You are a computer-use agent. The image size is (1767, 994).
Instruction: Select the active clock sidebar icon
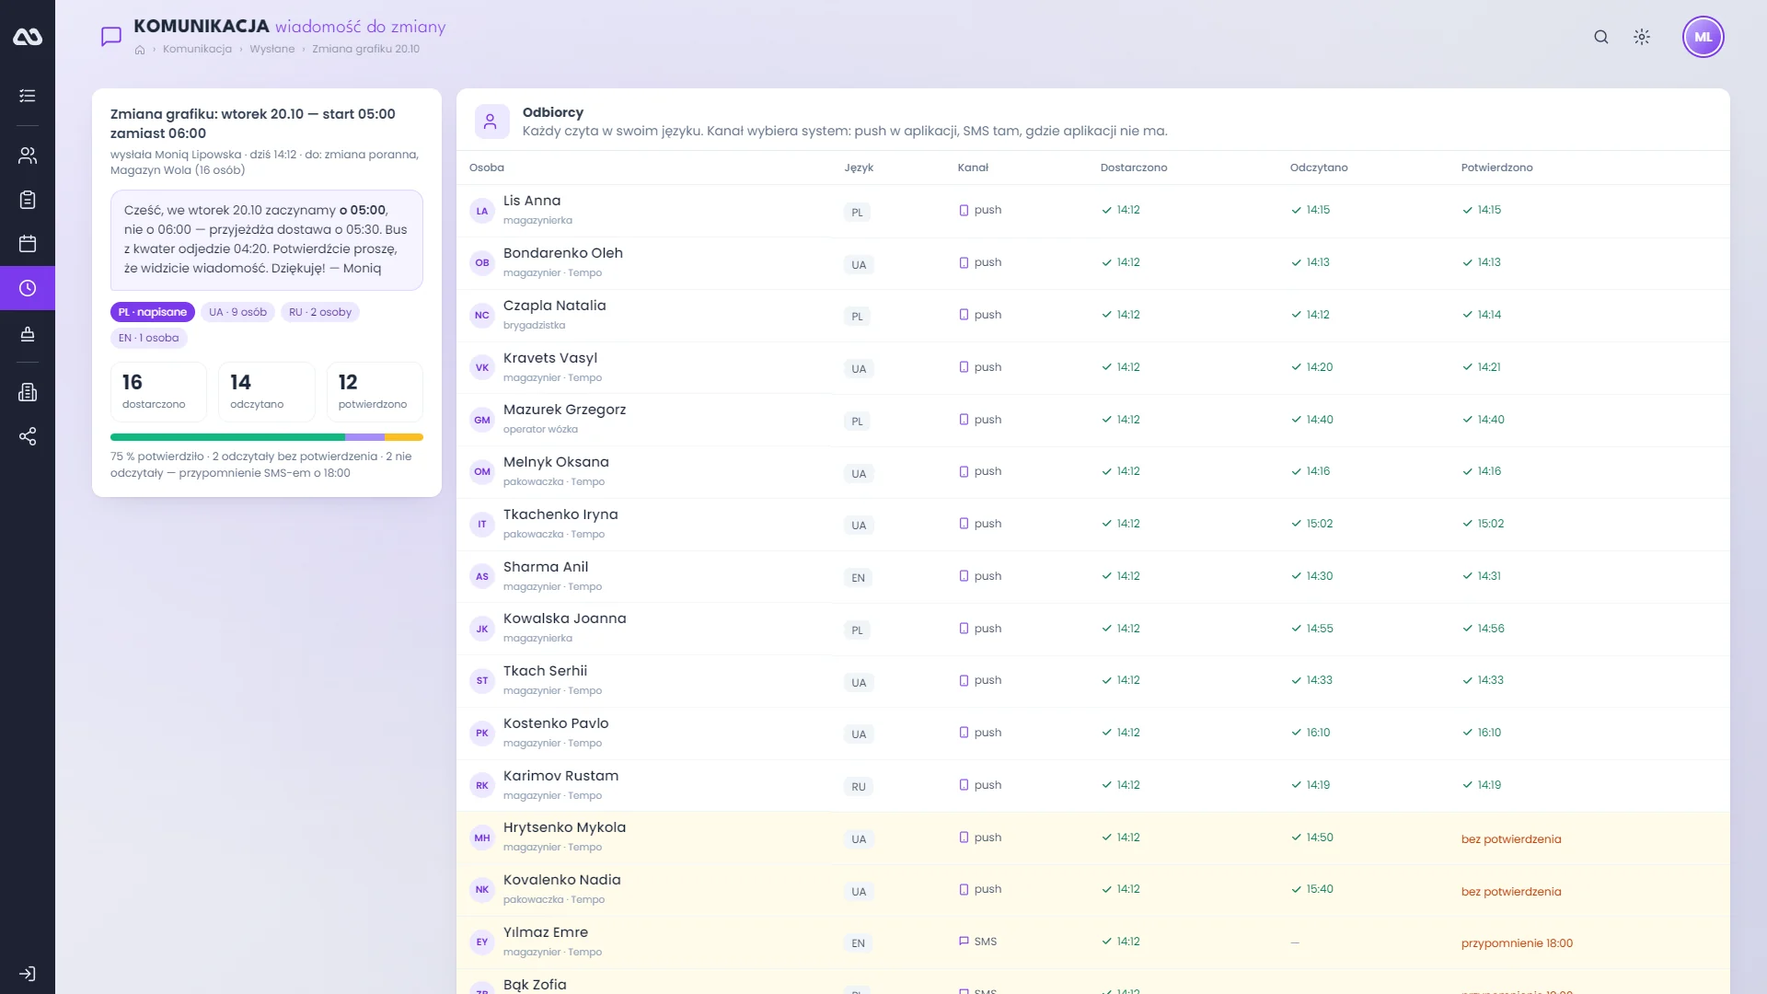(x=28, y=288)
